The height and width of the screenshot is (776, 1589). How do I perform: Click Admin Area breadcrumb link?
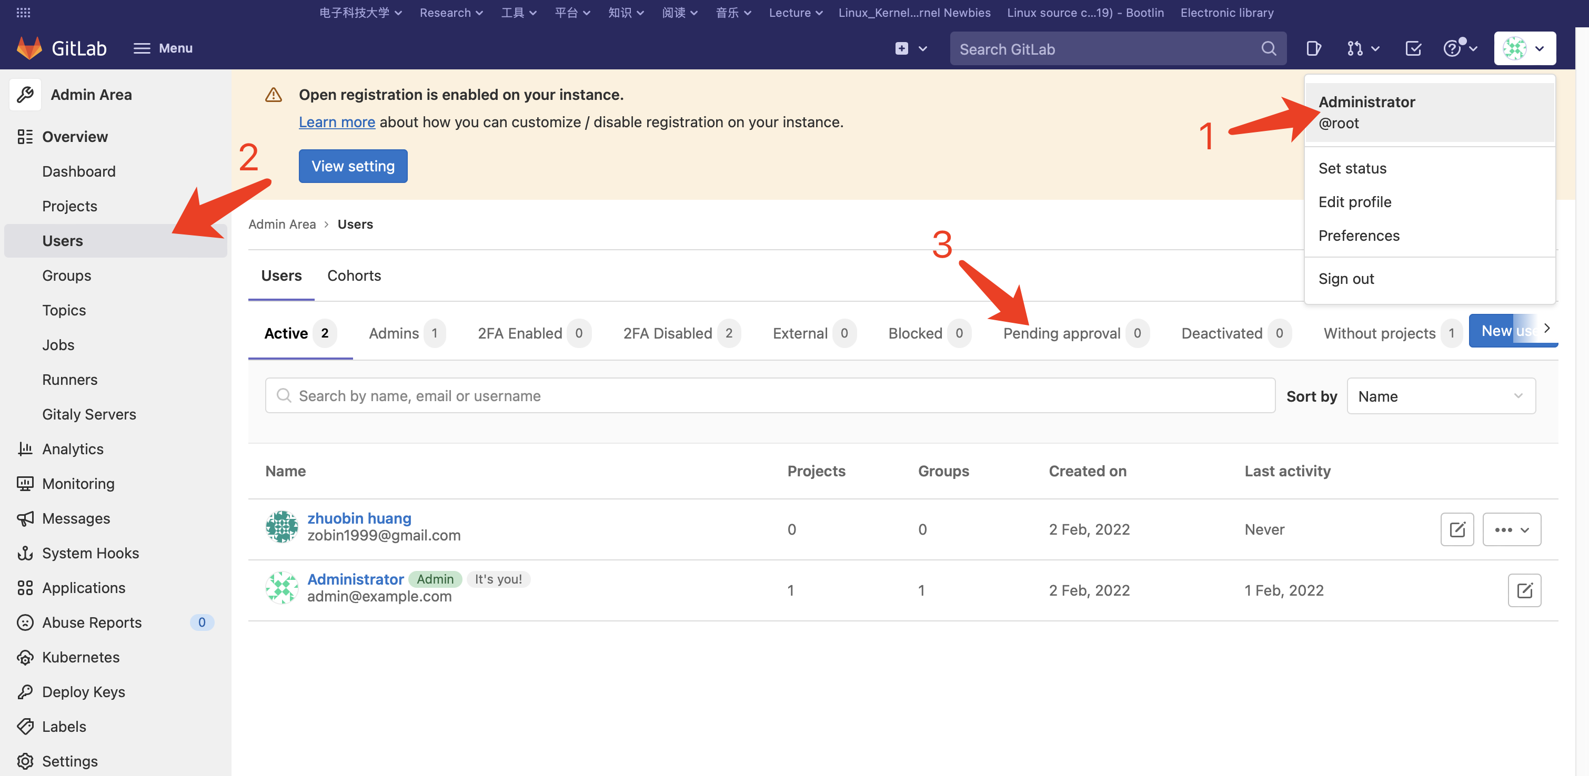pos(282,224)
